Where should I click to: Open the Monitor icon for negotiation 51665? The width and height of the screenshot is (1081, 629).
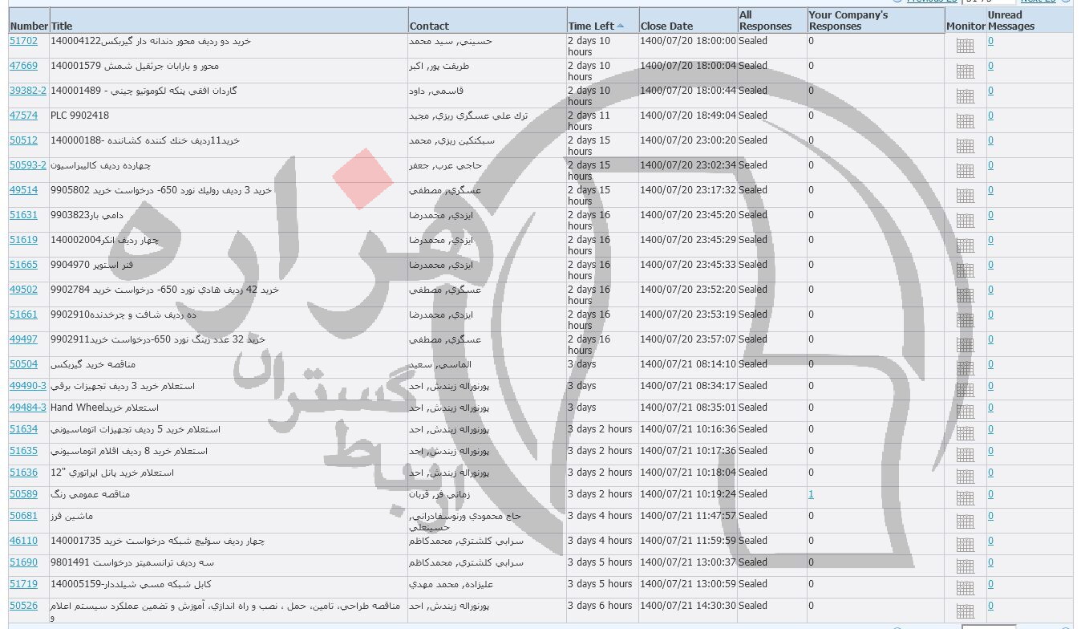click(966, 270)
